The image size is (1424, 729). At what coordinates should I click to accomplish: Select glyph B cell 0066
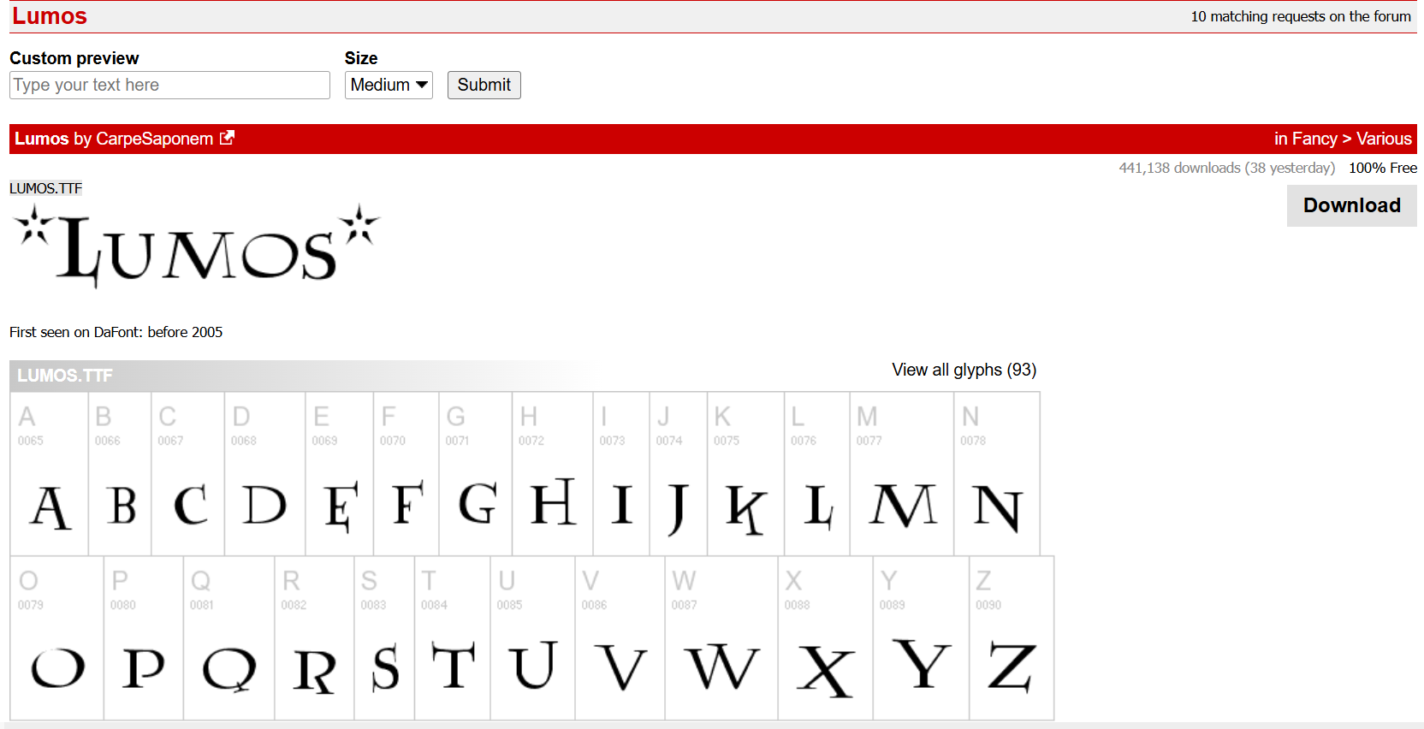coord(120,474)
